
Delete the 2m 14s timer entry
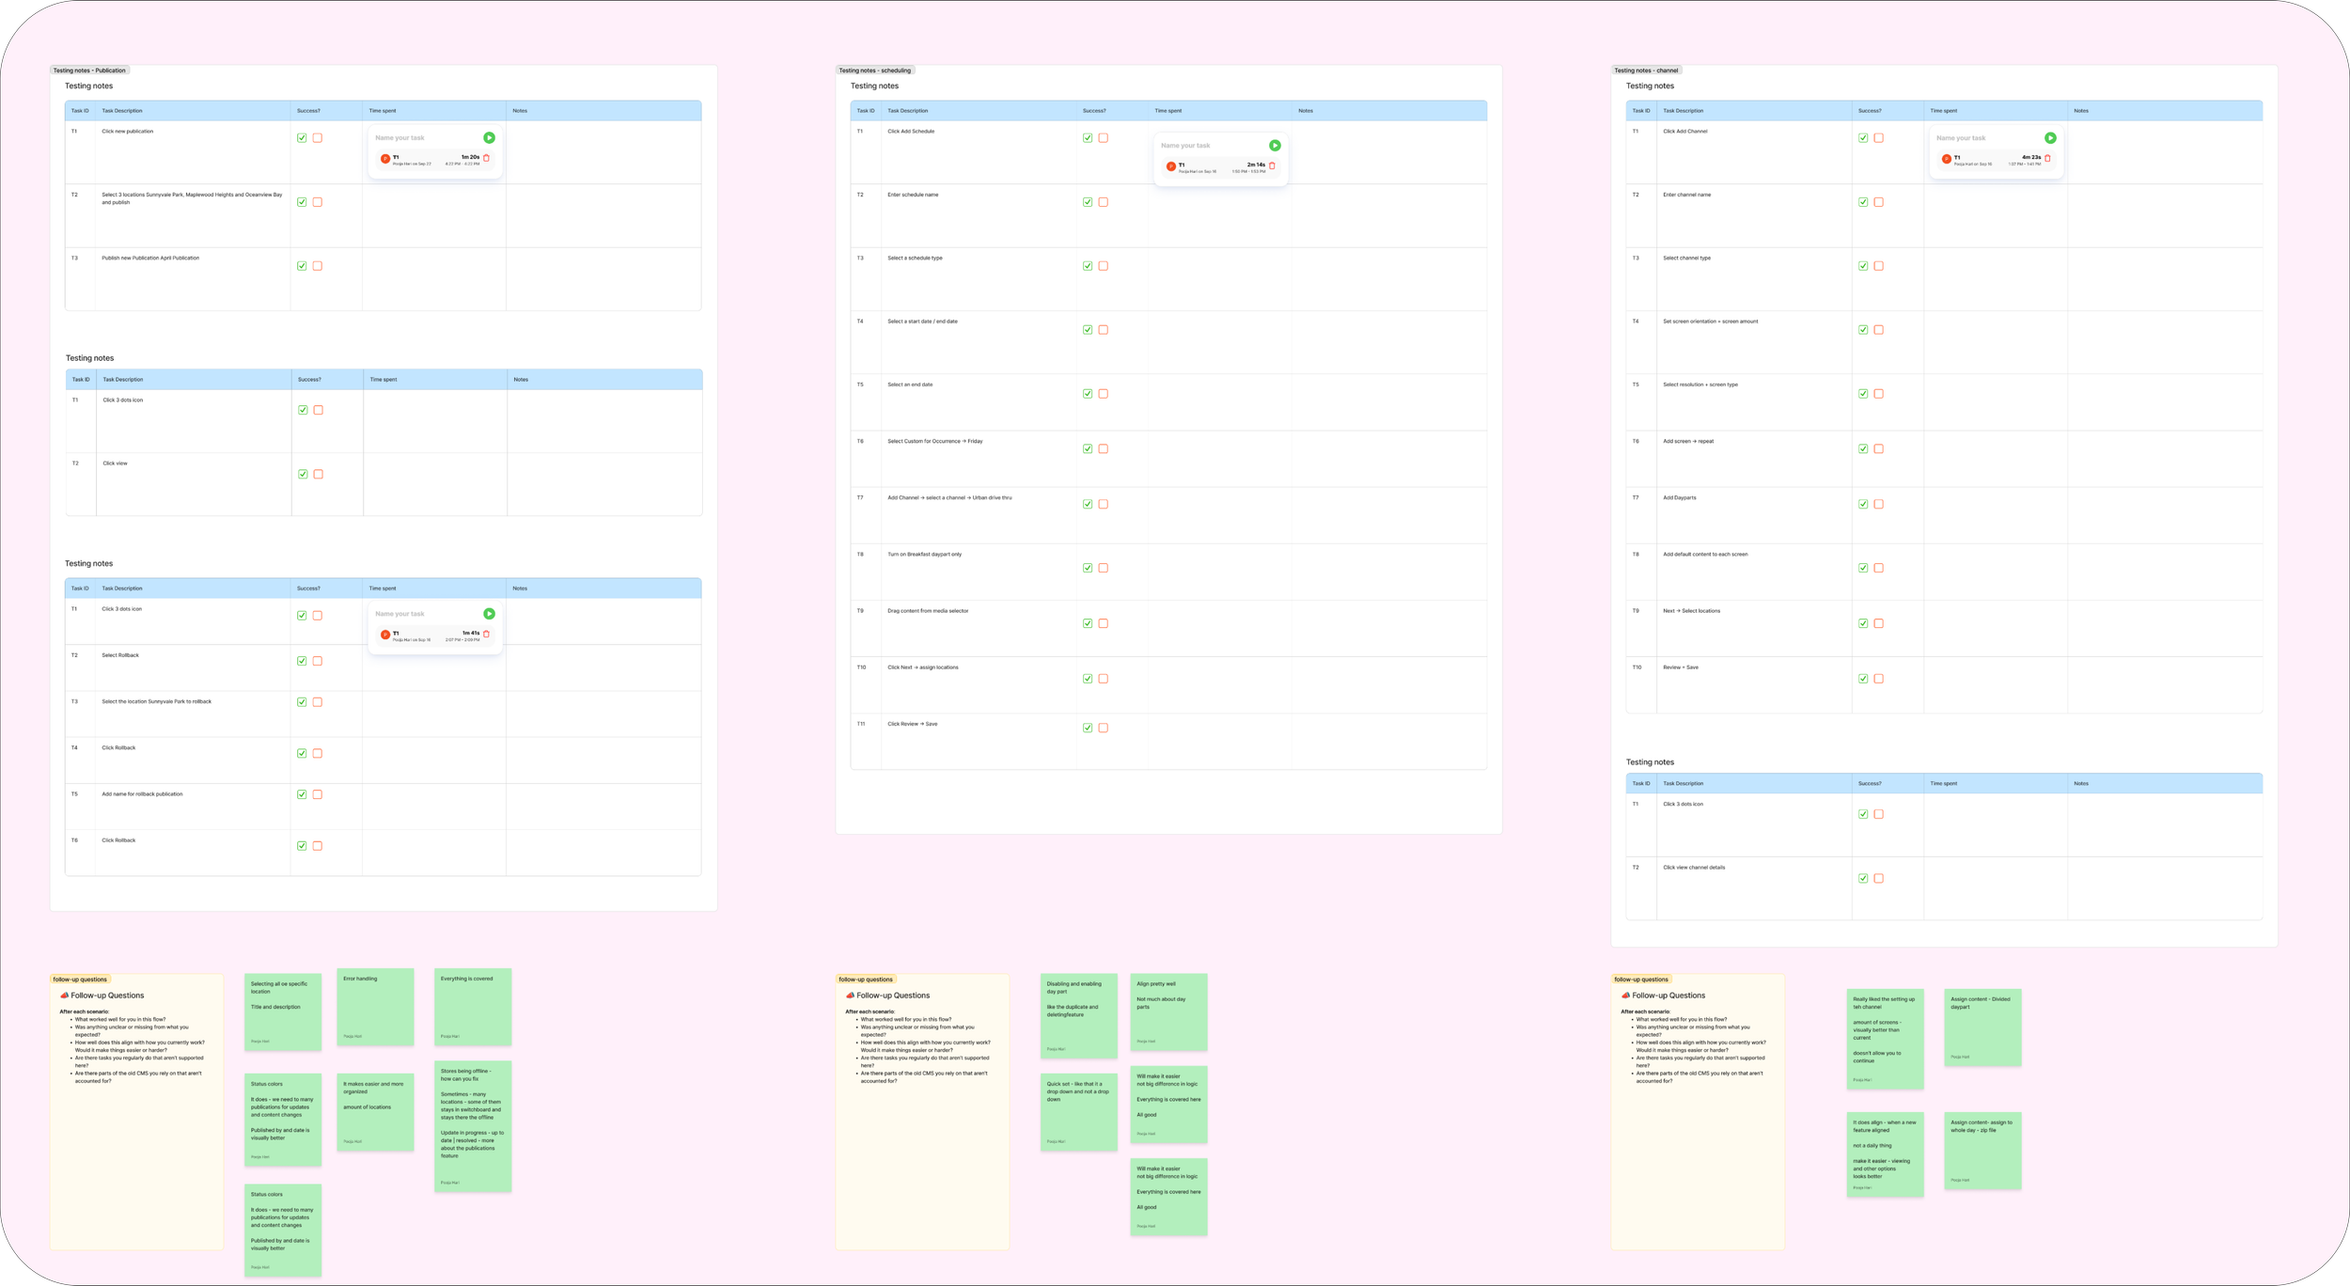click(x=1272, y=165)
